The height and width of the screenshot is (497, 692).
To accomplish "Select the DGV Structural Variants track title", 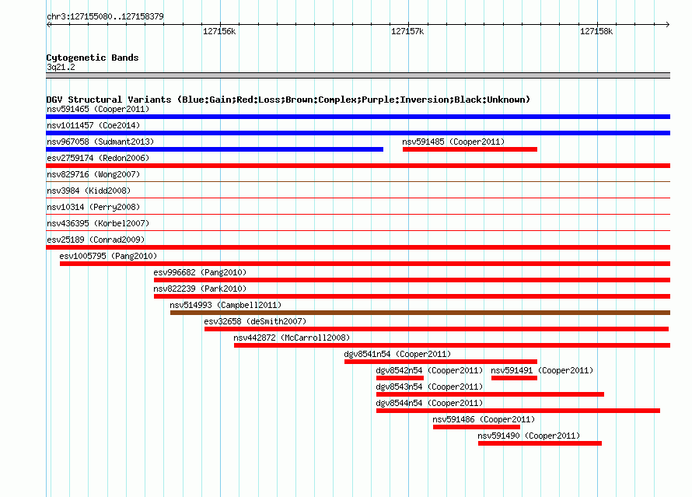I will (x=288, y=100).
